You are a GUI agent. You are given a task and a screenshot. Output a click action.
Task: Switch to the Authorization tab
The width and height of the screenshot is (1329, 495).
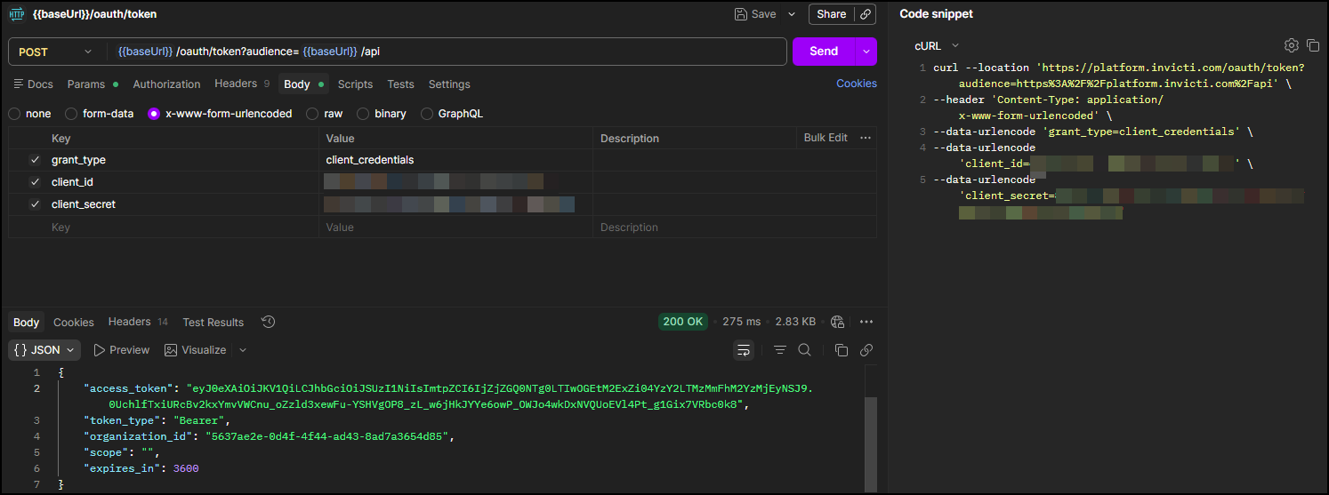coord(166,84)
